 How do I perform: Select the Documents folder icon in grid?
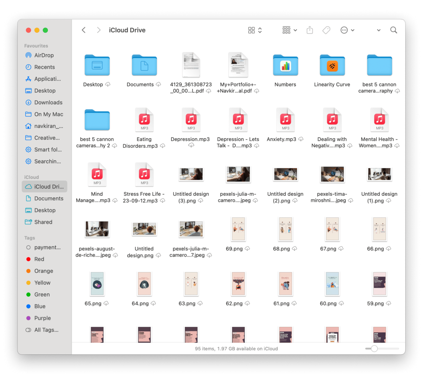144,65
